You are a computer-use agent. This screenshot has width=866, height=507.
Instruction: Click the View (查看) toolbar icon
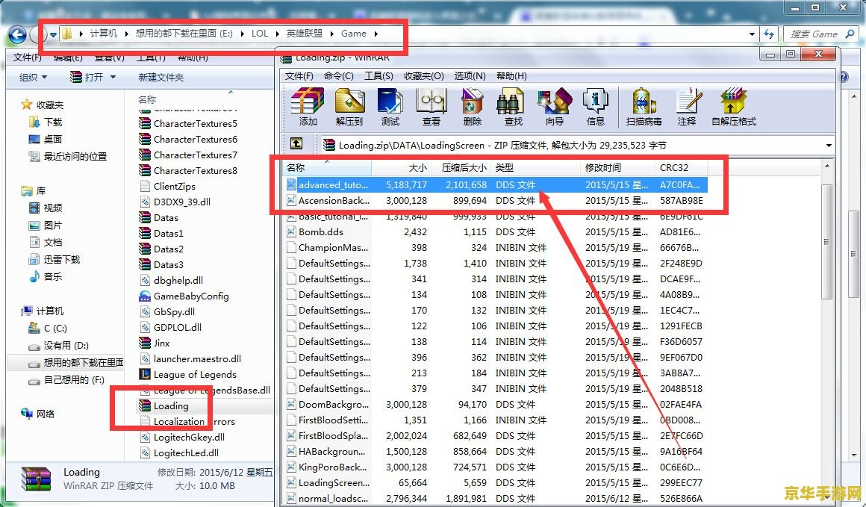click(x=432, y=107)
